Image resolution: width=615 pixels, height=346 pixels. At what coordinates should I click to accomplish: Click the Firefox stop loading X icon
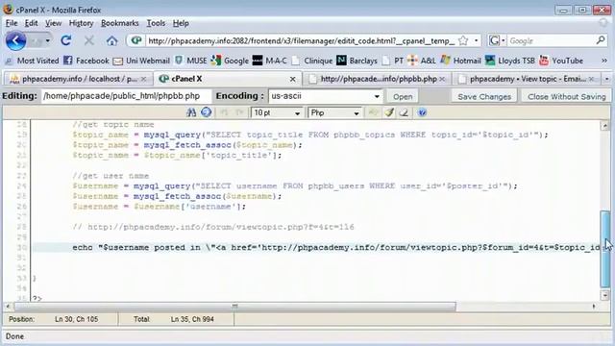pos(89,40)
